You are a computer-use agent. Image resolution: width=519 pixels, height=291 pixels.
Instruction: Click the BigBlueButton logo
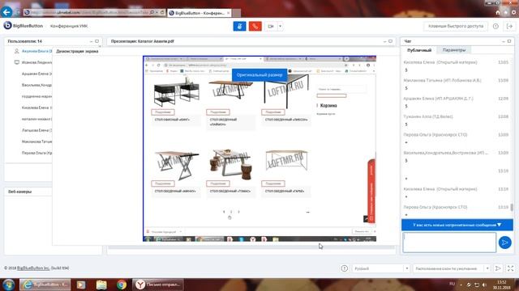coord(24,26)
